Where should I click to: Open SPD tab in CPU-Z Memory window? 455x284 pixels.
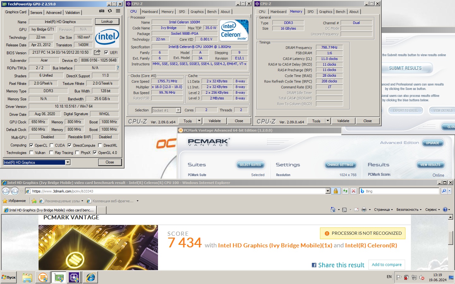pos(311,12)
